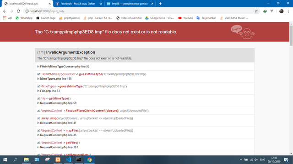Viewport: 293px width, 164px height.
Task: Click the scrollbar down arrow
Action: pos(291,154)
